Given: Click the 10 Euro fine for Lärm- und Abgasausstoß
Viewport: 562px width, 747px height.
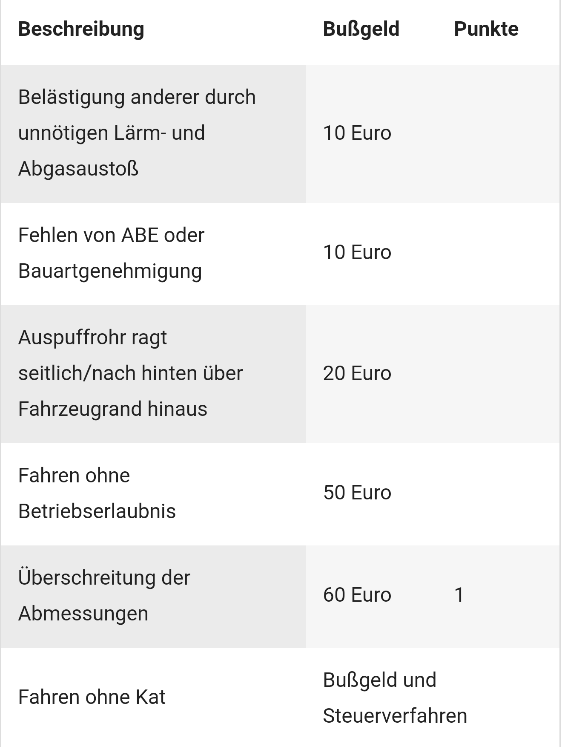Looking at the screenshot, I should pyautogui.click(x=357, y=133).
